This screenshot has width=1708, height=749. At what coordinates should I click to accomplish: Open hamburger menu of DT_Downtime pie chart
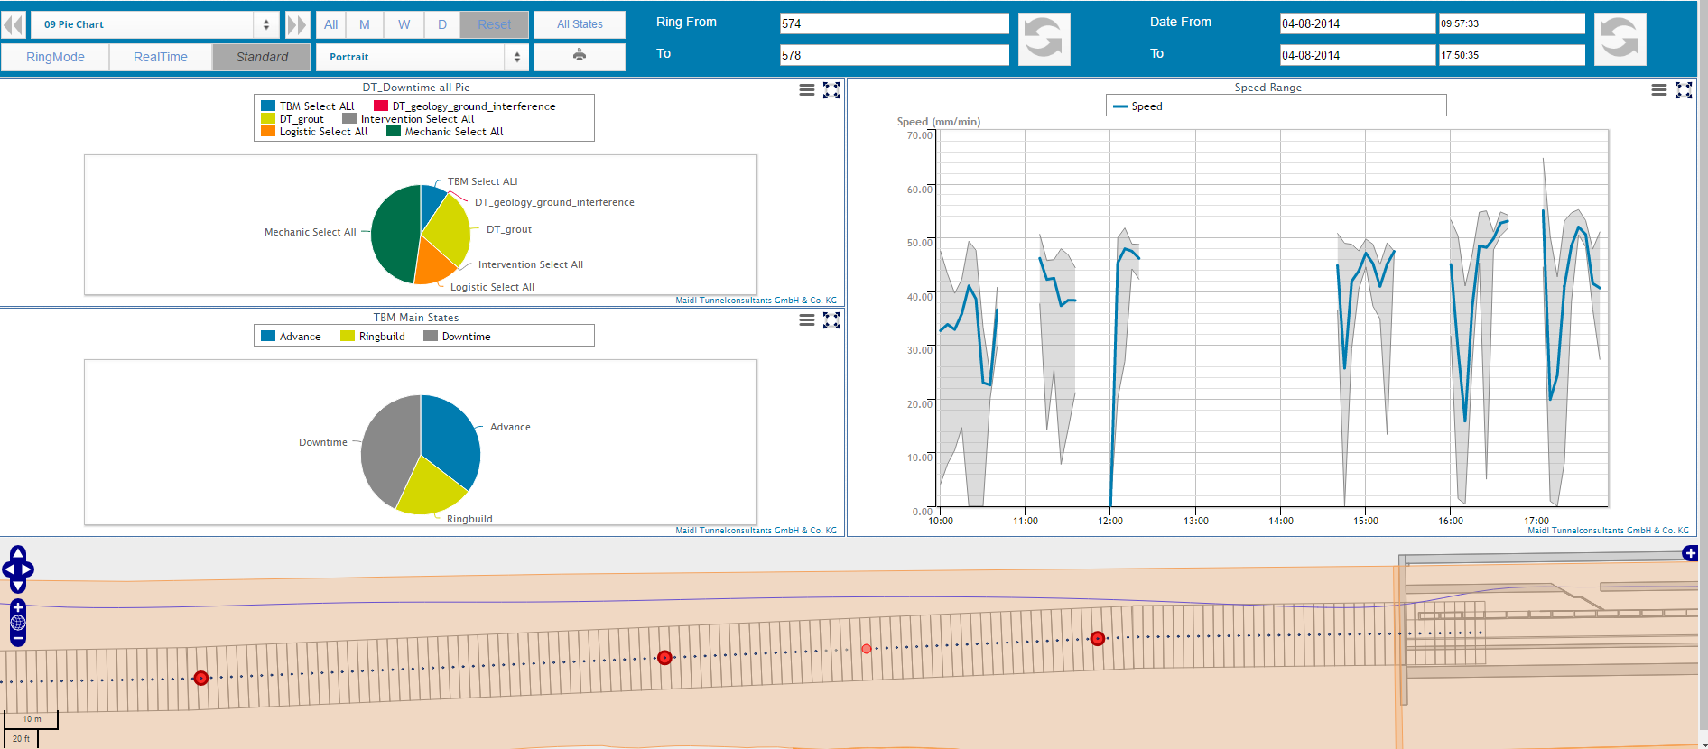807,90
